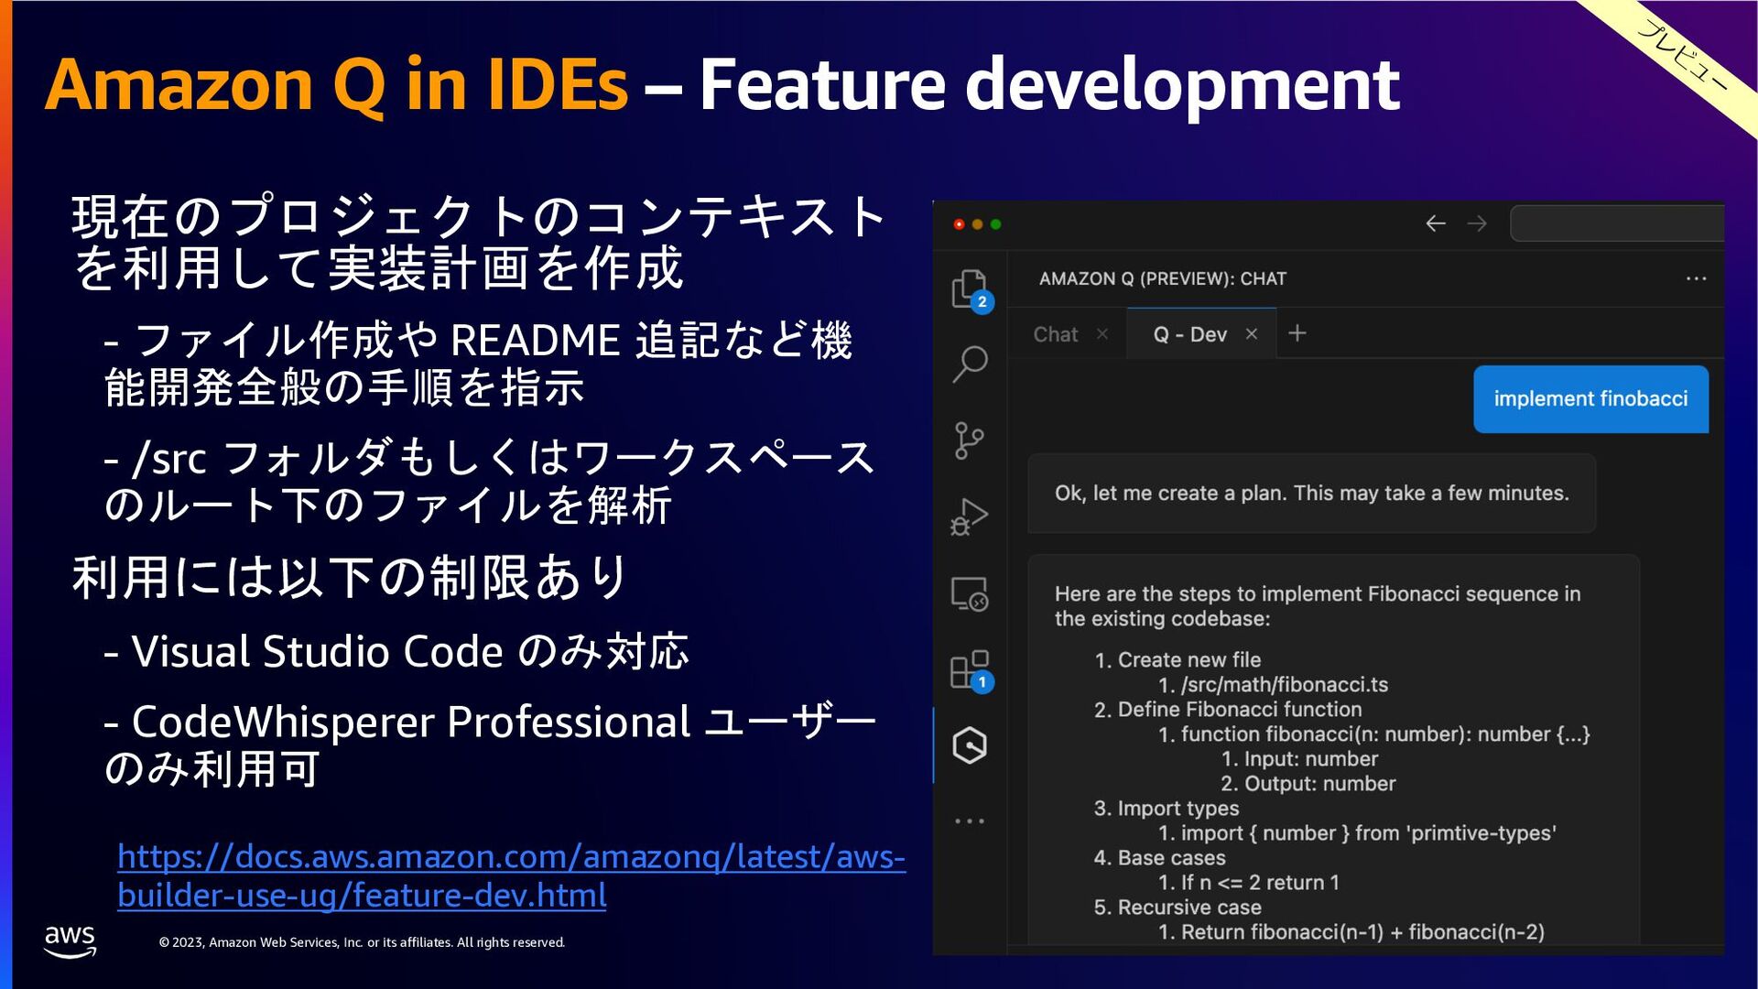The height and width of the screenshot is (989, 1758).
Task: Click 'Recursive case' step text
Action: [x=1188, y=907]
